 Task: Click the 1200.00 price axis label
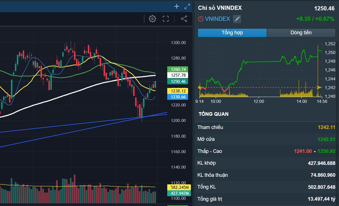pos(178,121)
